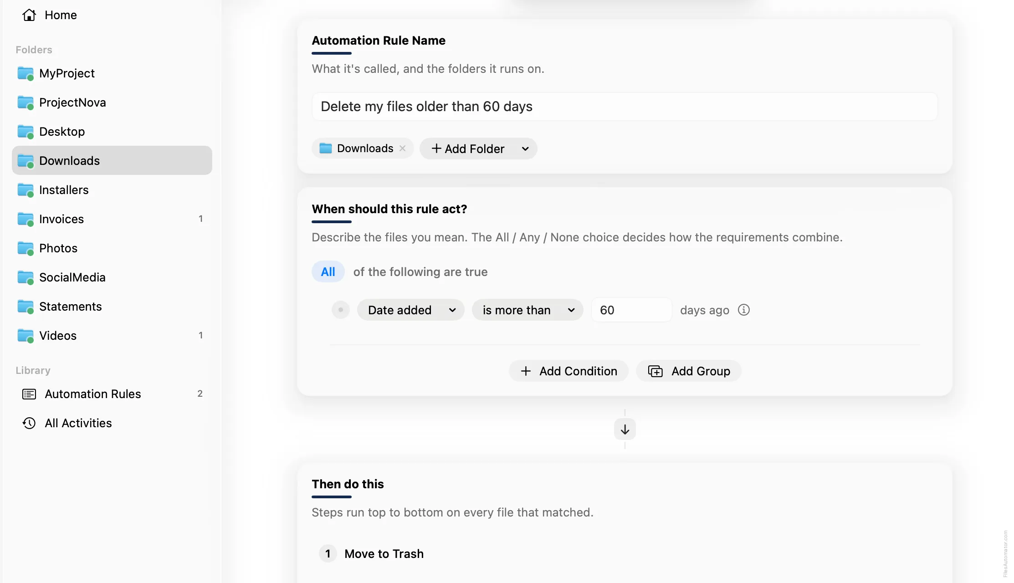Click the Automation Rules count 2
The width and height of the screenshot is (1014, 583).
coord(200,394)
